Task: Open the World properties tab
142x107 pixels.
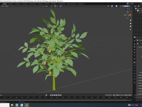Action: tap(134, 55)
